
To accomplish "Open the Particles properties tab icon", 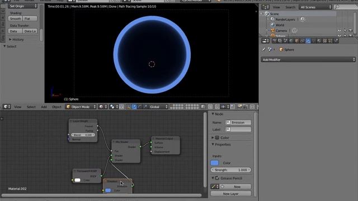I will pyautogui.click(x=330, y=41).
